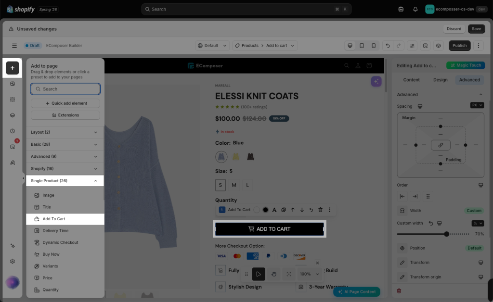Switch to mobile device preview
Image resolution: width=493 pixels, height=302 pixels.
click(x=374, y=46)
